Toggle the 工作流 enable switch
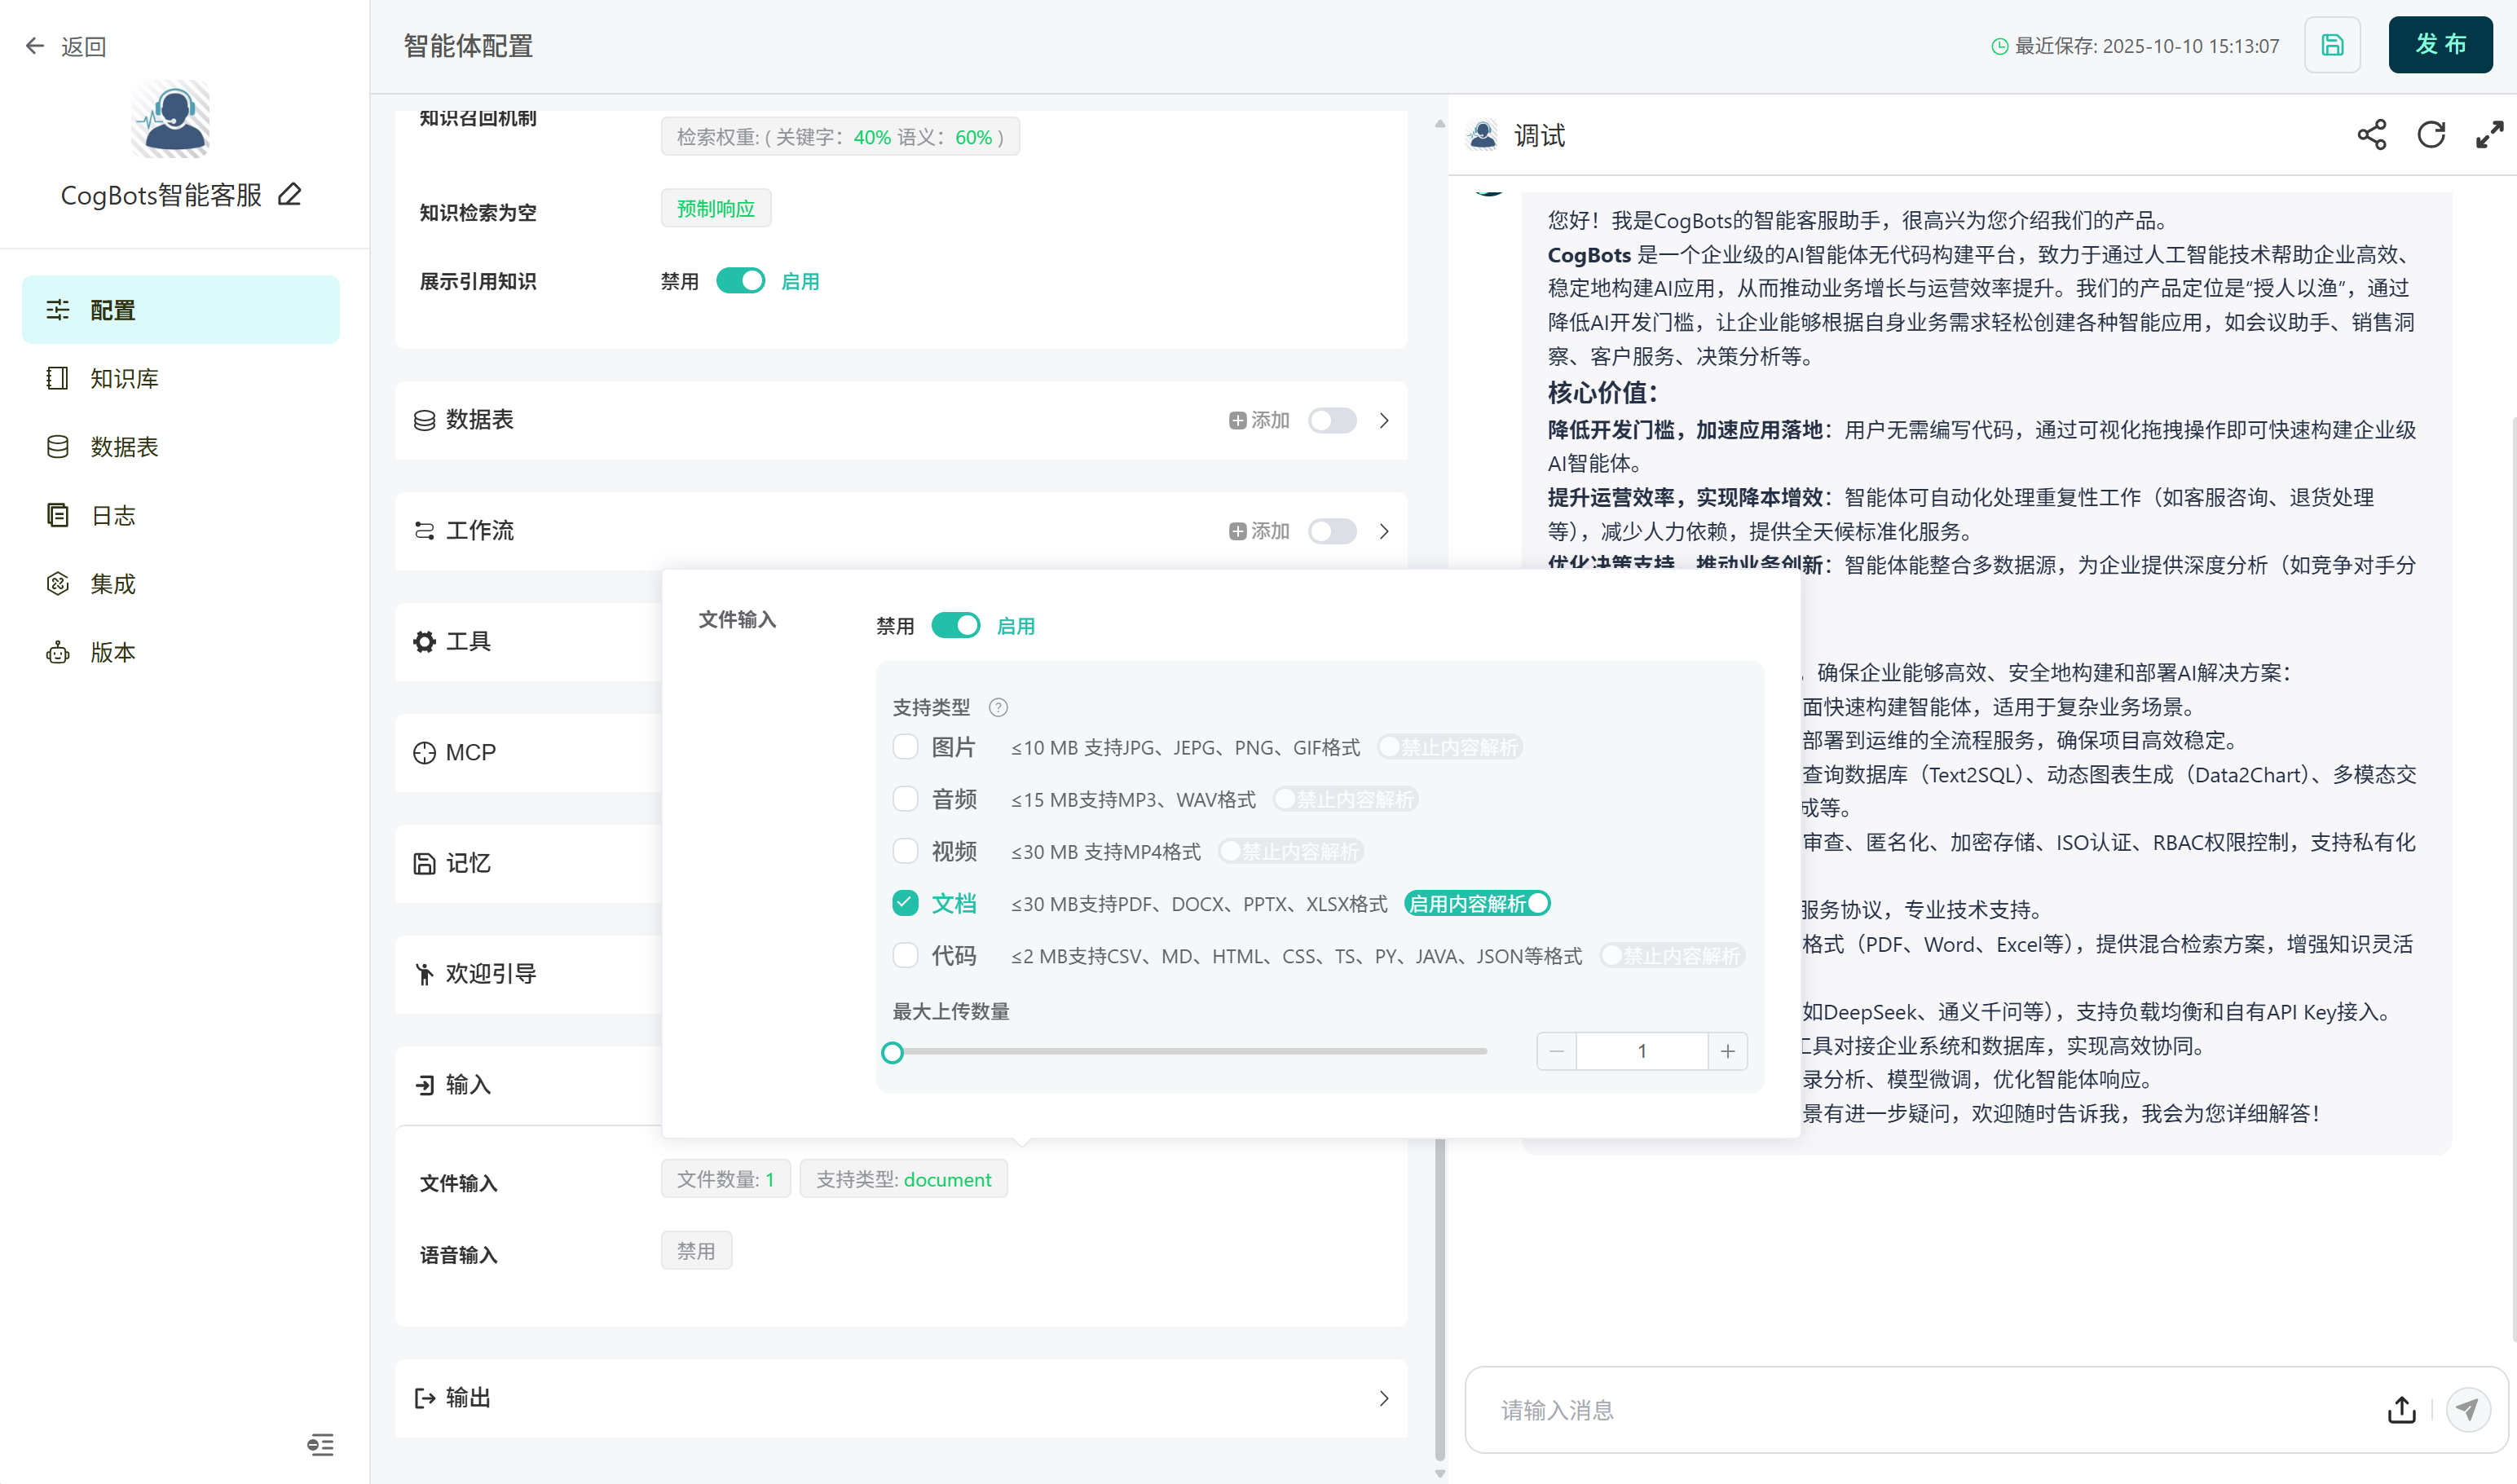 coord(1332,531)
